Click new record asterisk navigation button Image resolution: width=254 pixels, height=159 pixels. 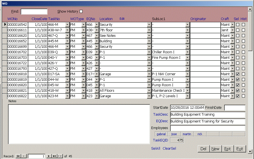point(60,156)
